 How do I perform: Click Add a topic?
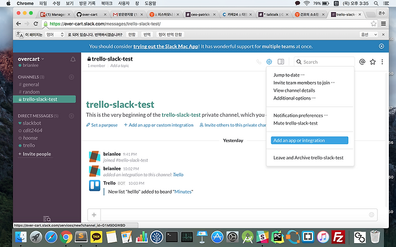click(119, 65)
